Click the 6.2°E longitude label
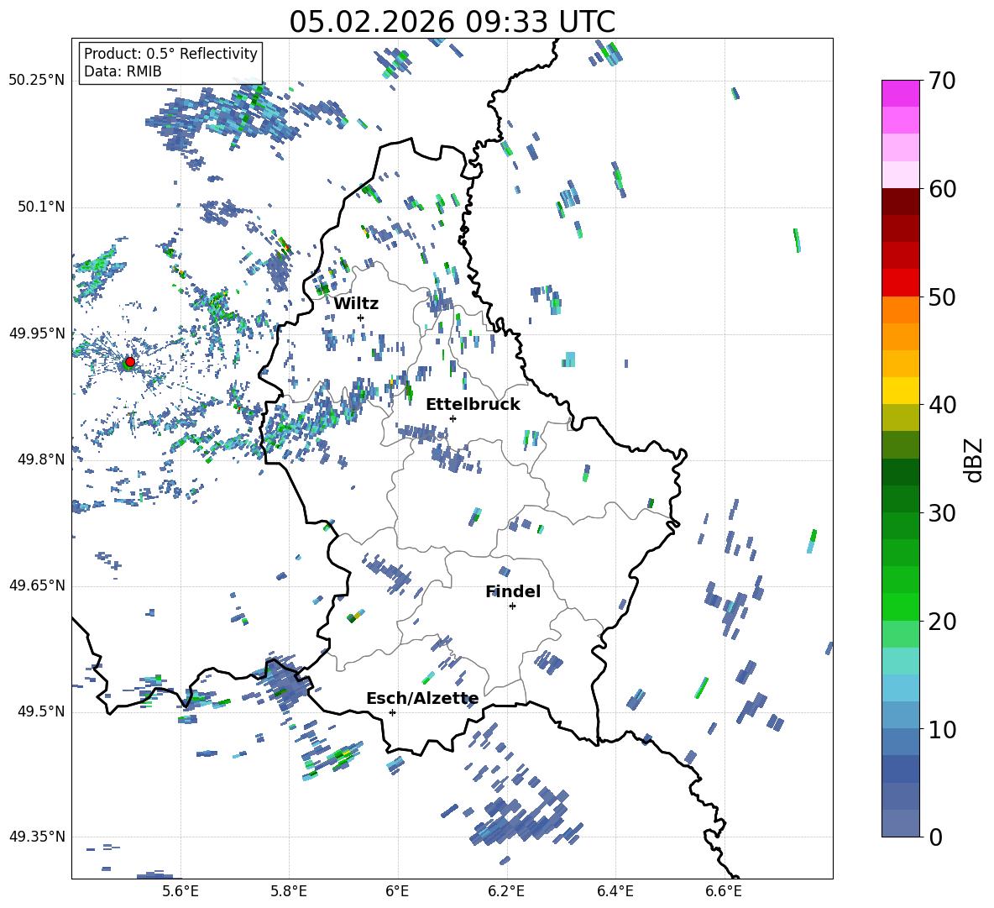Image resolution: width=994 pixels, height=908 pixels. 506,891
